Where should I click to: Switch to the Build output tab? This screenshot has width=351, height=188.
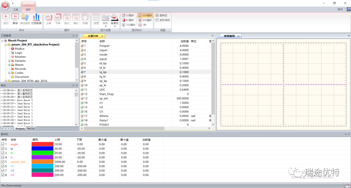tap(31, 129)
